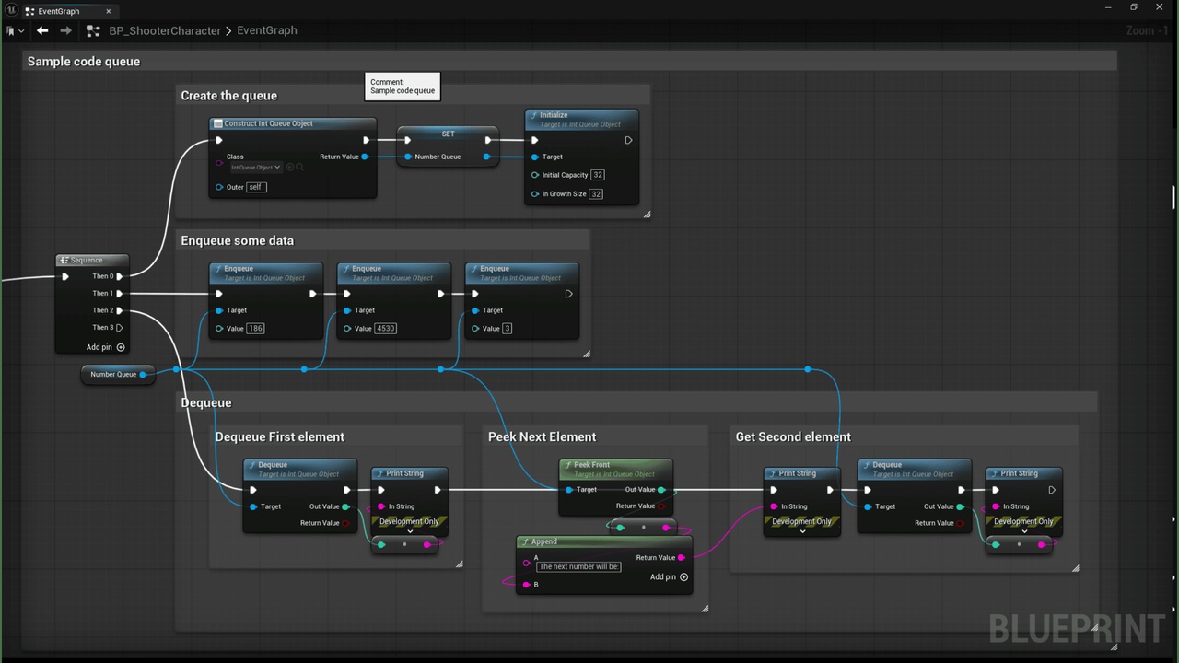Click the forward navigation arrow
Viewport: 1179px width, 663px height.
(65, 30)
